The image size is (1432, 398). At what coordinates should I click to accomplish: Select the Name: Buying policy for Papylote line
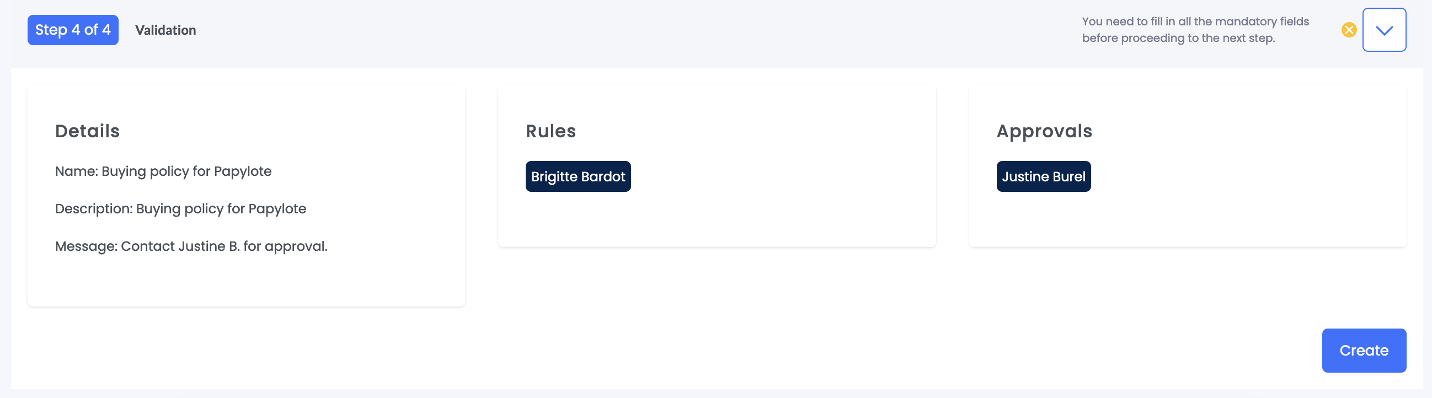click(163, 171)
